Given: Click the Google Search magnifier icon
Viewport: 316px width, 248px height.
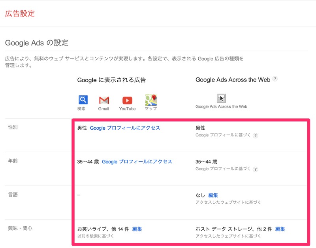Looking at the screenshot, I should [83, 100].
